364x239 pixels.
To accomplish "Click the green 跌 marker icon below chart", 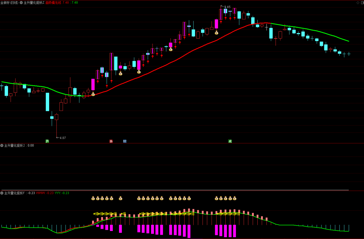I will pos(47,141).
